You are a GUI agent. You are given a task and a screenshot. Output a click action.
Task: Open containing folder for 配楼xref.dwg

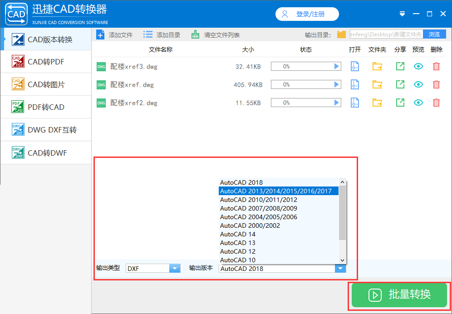[377, 84]
